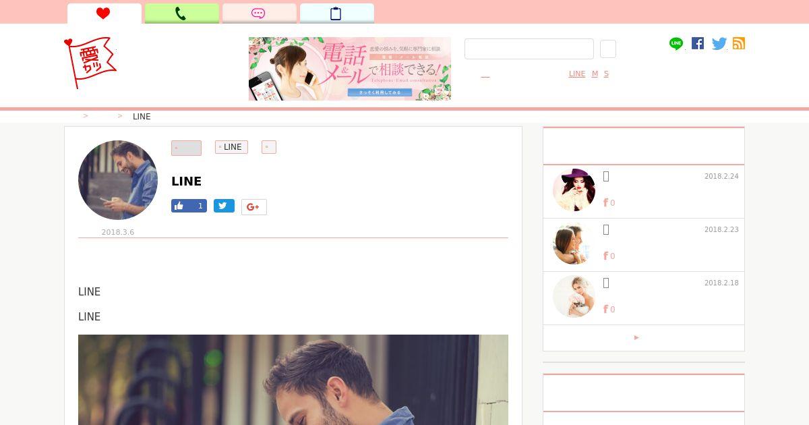Screen dimensions: 809x425
Task: Open the LINE icon in the header
Action: pyautogui.click(x=676, y=44)
